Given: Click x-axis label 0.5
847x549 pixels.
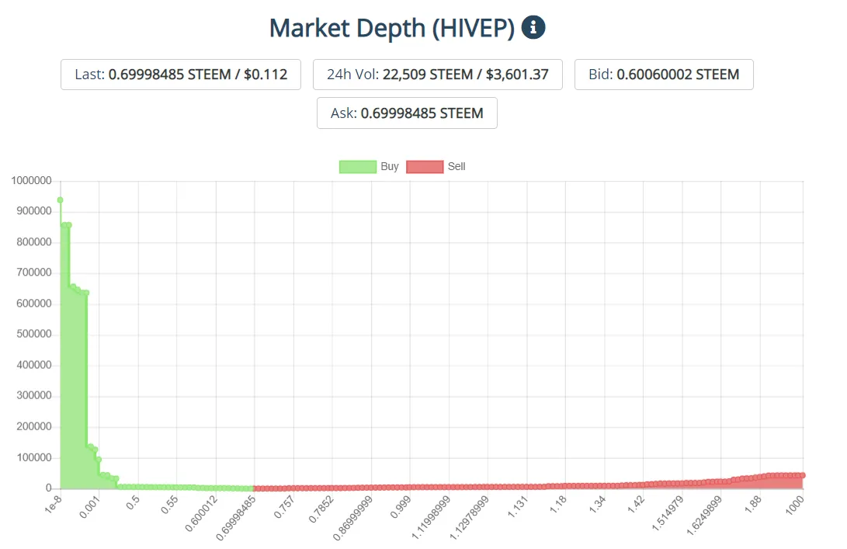Looking at the screenshot, I should point(132,502).
